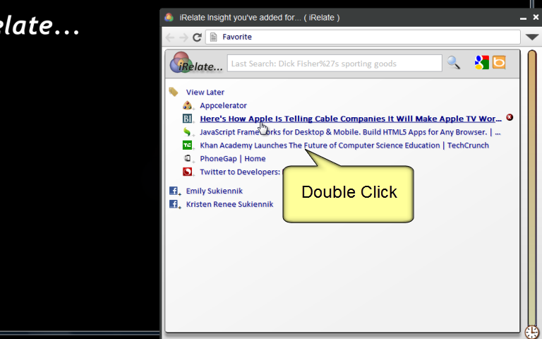Click Facebook icon beside Kristen Renee Sukiennik
This screenshot has width=542, height=339.
[174, 204]
